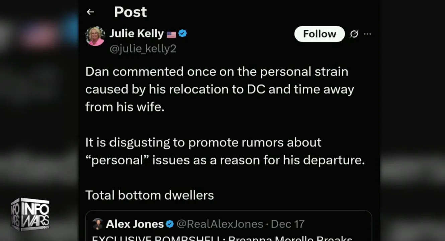Click the Grok slashed-circle icon
This screenshot has width=445, height=241.
(x=354, y=34)
